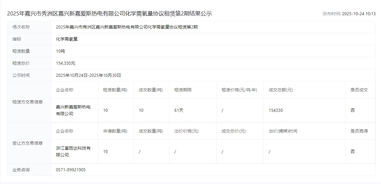Select the 是否成交 column header
This screenshot has width=381, height=184.
tap(359, 90)
